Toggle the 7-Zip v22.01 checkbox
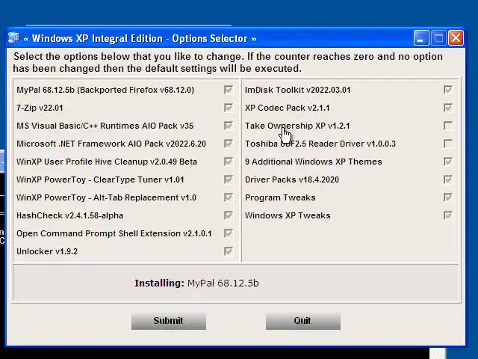 pyautogui.click(x=229, y=108)
